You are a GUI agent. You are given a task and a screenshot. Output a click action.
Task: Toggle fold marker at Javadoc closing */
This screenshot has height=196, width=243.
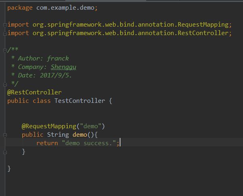tap(5, 84)
